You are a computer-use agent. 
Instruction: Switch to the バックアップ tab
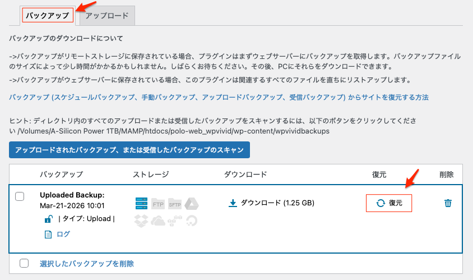click(x=48, y=16)
